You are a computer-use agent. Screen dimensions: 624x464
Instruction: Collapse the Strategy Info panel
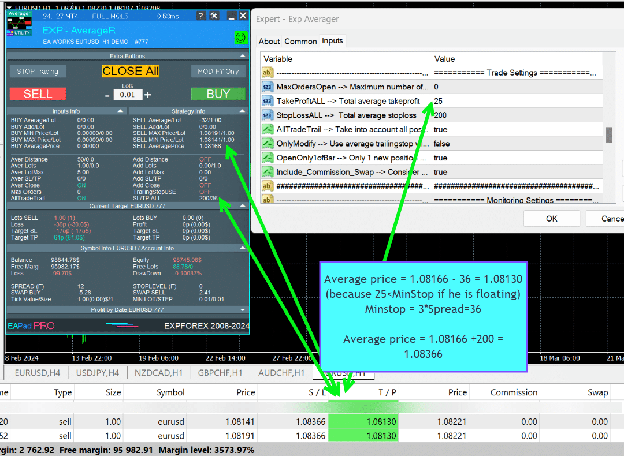click(243, 111)
